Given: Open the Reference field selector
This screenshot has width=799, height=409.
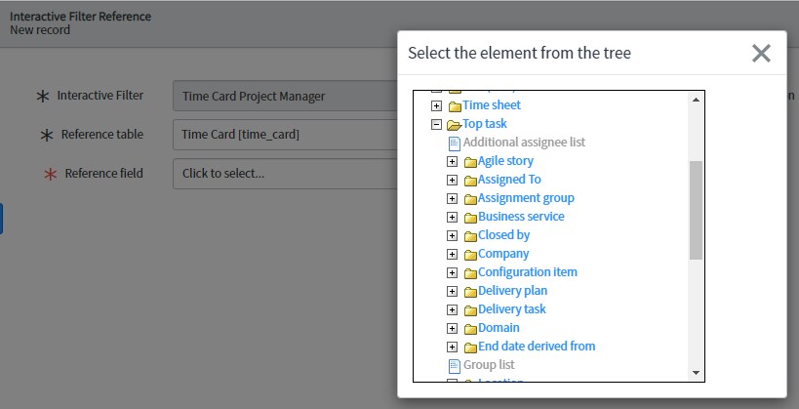Looking at the screenshot, I should 285,174.
